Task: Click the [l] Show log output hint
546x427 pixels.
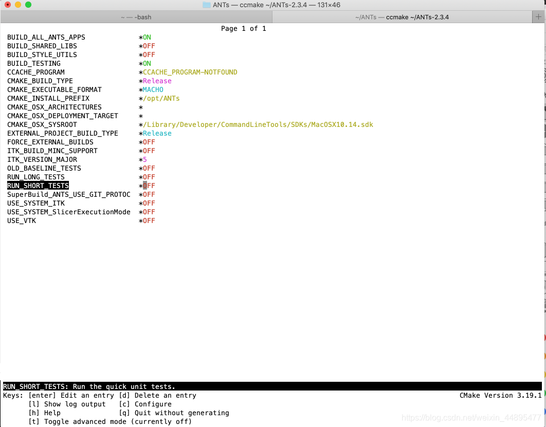Action: [67, 404]
